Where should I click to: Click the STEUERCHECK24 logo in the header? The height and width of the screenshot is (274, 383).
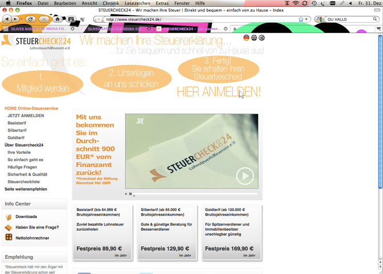pyautogui.click(x=36, y=42)
